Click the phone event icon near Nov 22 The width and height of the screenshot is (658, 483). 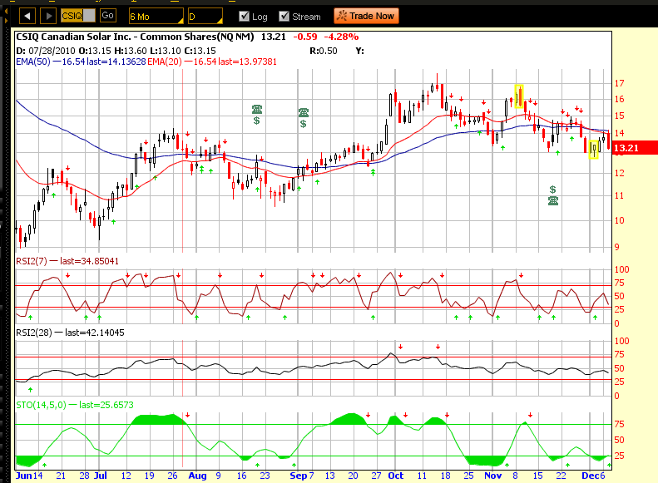click(x=553, y=201)
